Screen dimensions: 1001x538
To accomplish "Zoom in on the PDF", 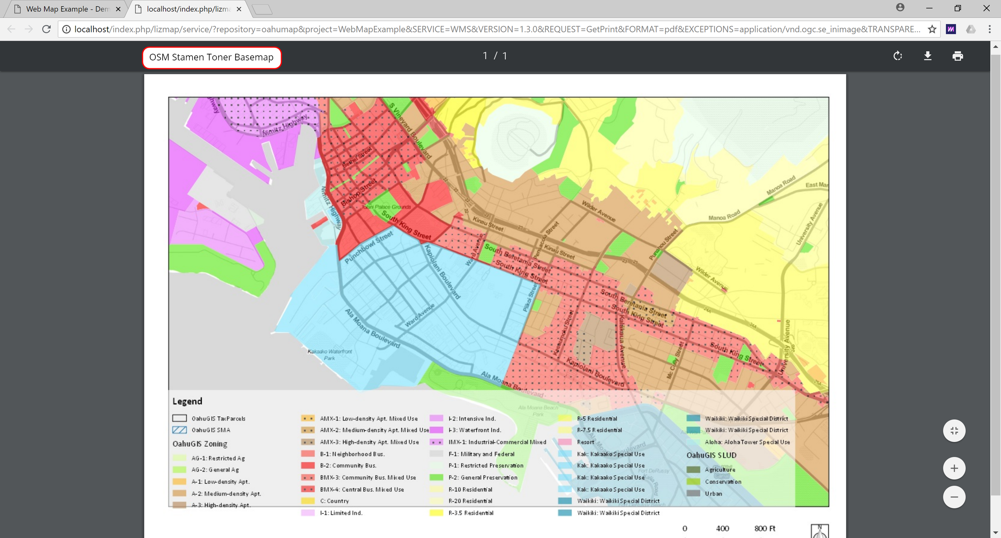I will point(954,468).
